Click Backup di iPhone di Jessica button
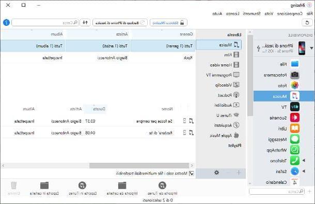The image size is (315, 204). (120, 23)
